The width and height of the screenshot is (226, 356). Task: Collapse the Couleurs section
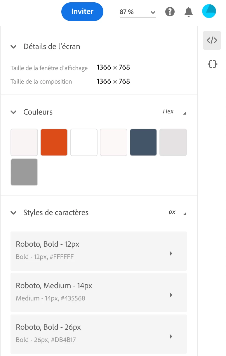click(x=13, y=112)
